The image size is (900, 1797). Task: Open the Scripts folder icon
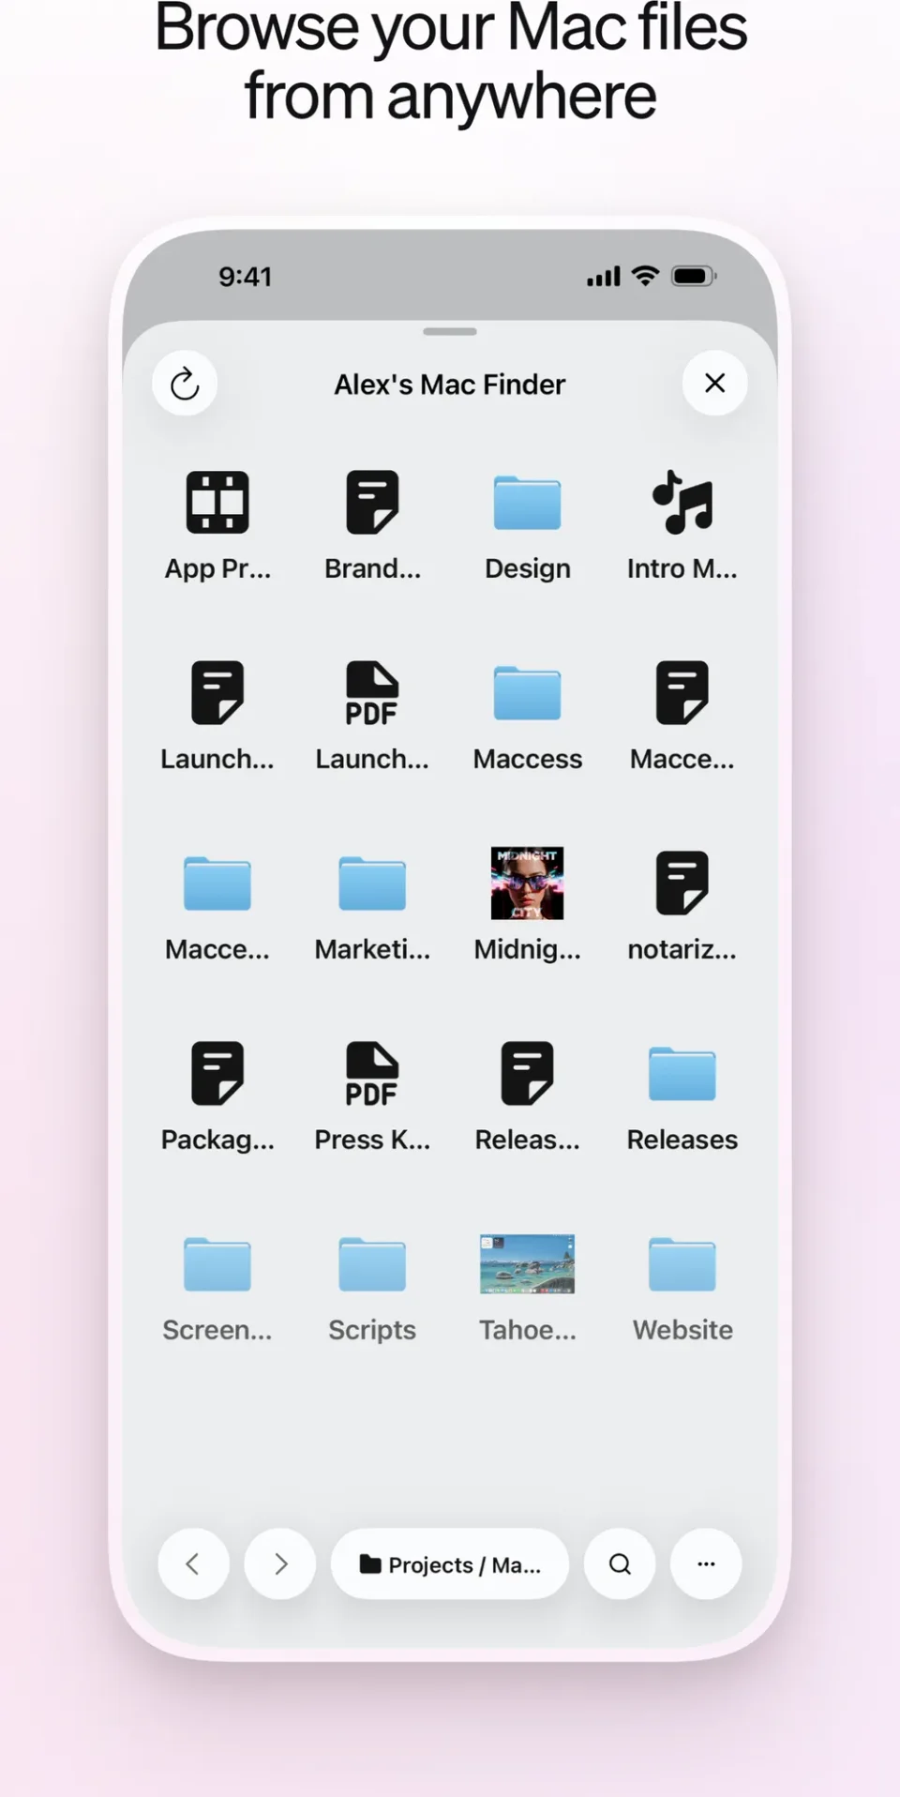[372, 1264]
